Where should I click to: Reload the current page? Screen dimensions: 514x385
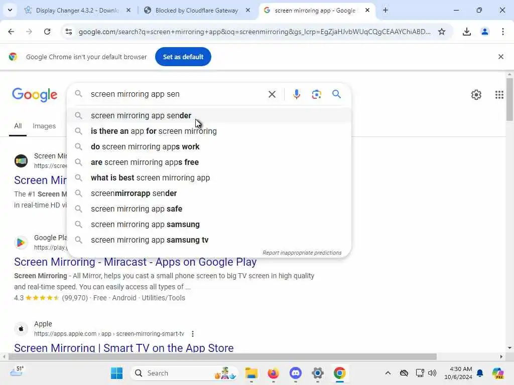tap(47, 32)
